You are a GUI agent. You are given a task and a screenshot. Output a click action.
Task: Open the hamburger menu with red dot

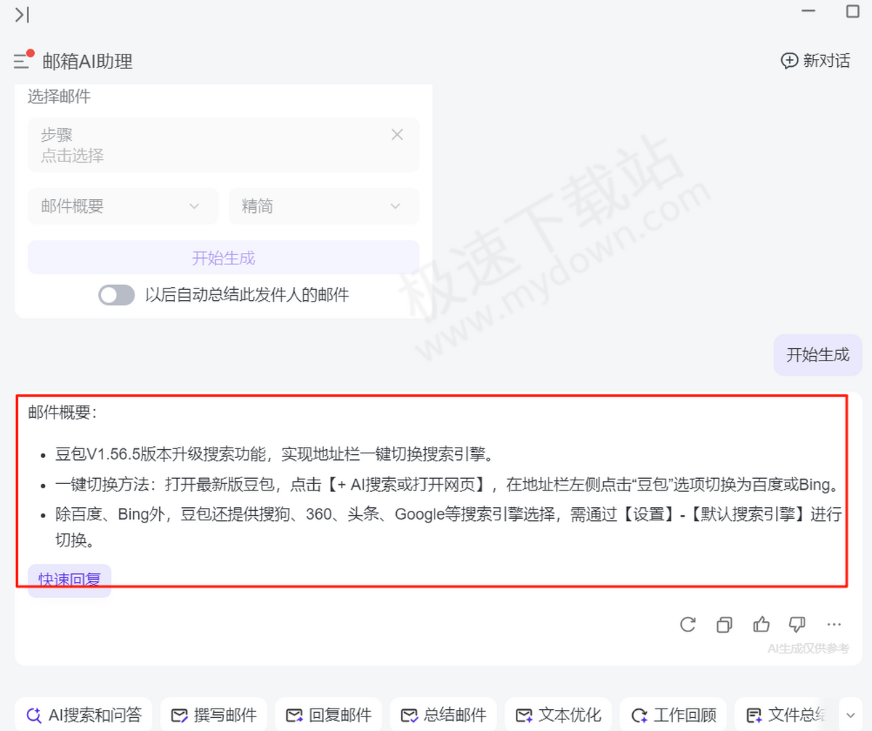tap(23, 61)
